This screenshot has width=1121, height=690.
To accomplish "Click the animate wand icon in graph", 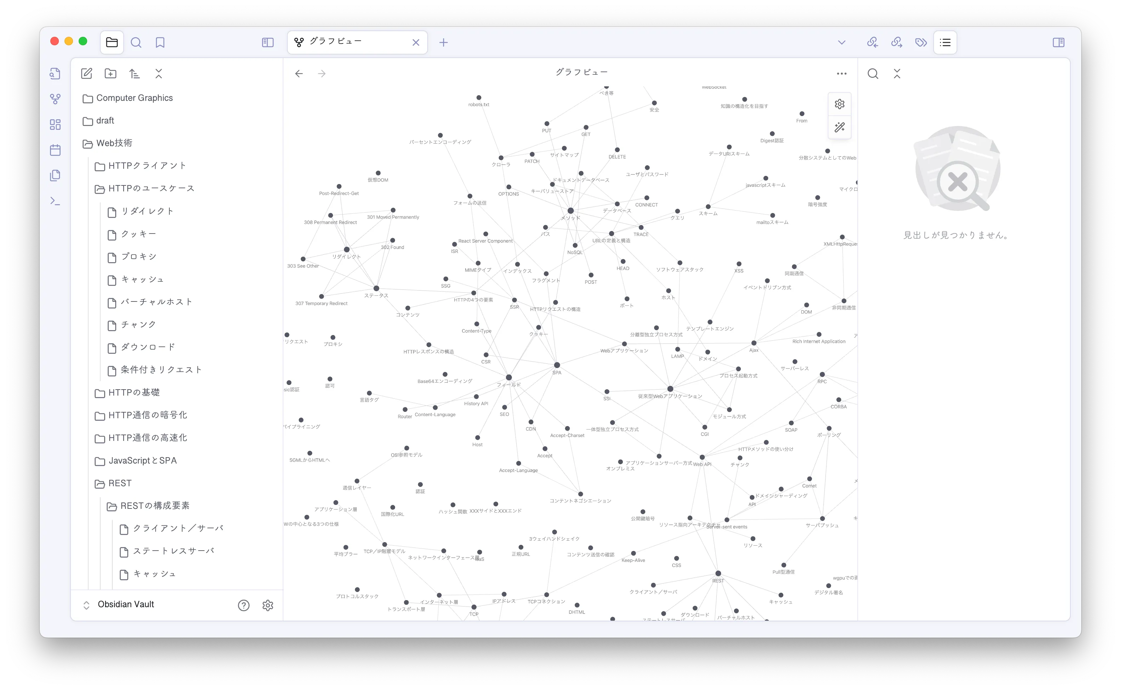I will click(840, 127).
